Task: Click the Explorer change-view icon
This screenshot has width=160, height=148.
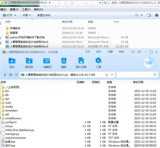Action: [x=137, y=15]
